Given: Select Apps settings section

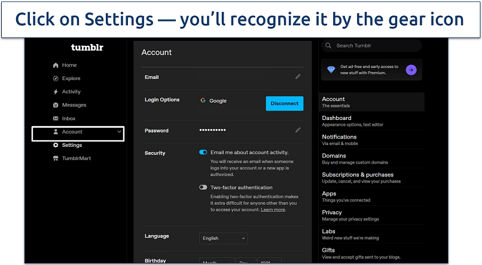Looking at the screenshot, I should (x=371, y=196).
